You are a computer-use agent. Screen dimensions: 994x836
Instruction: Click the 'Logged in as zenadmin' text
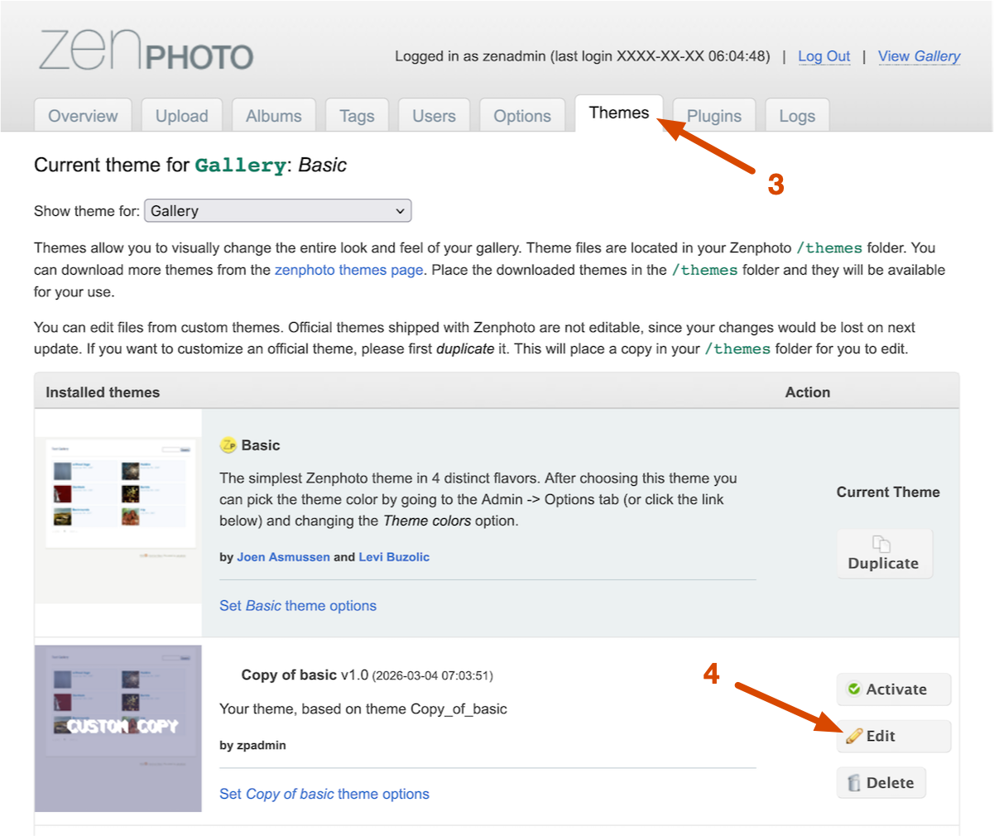coord(470,56)
